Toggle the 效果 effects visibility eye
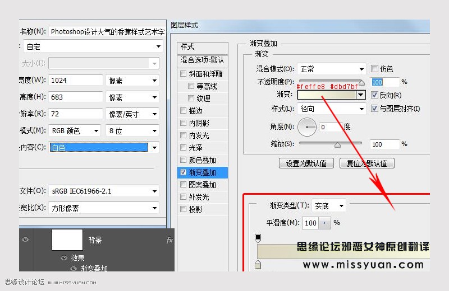 pyautogui.click(x=64, y=258)
